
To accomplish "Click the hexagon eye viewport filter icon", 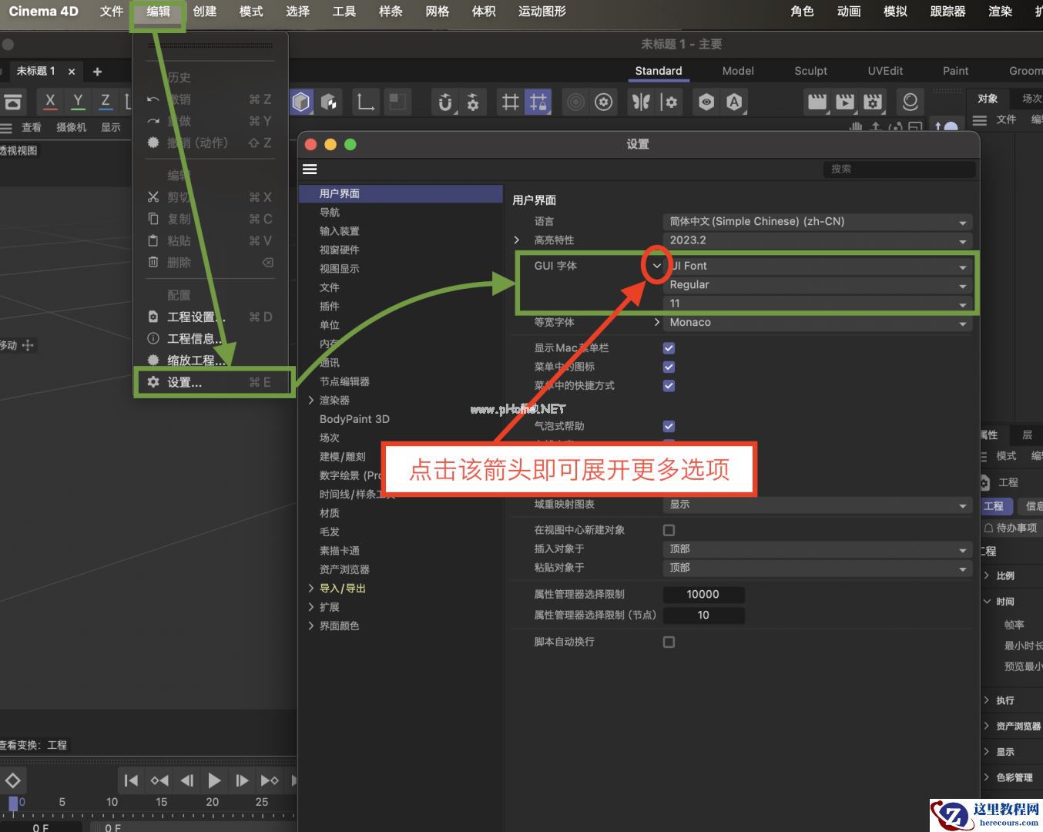I will tap(706, 102).
